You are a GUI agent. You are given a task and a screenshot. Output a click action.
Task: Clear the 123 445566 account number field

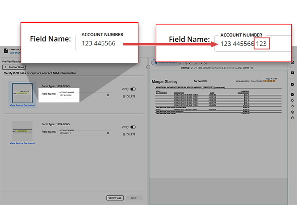[108, 95]
